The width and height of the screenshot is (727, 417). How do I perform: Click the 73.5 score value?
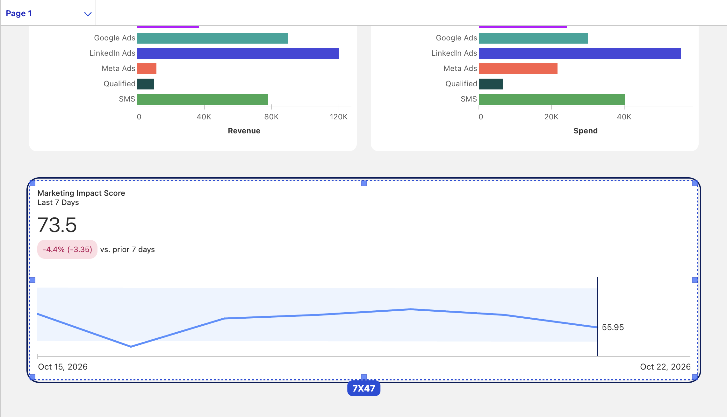[57, 225]
